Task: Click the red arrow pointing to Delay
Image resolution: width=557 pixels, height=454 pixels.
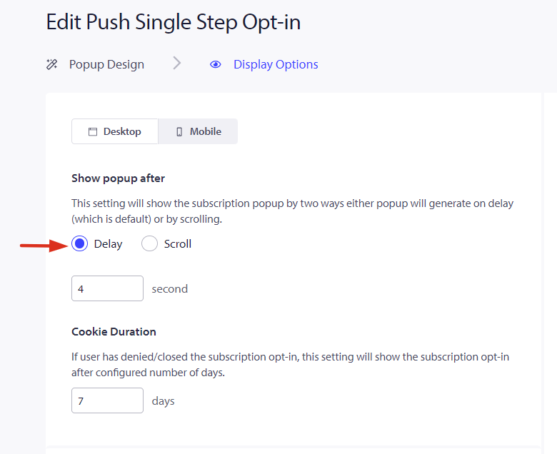Action: [43, 246]
